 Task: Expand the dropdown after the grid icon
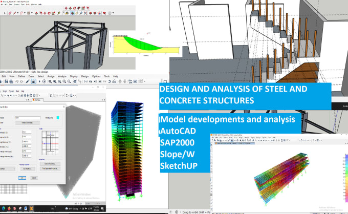(145, 81)
